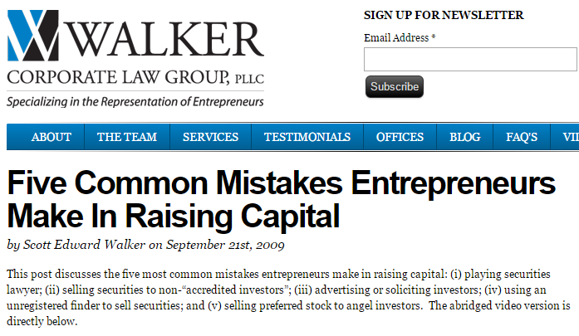The width and height of the screenshot is (579, 336).
Task: Open the BLOG section
Action: click(465, 137)
